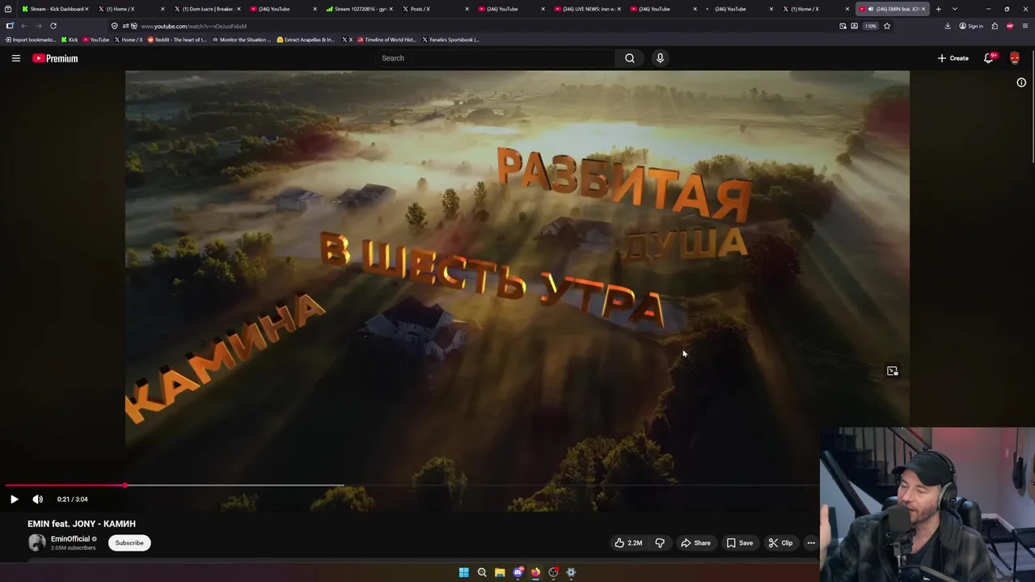Open Kick bookmark
Screen dimensions: 1035x582
70,40
